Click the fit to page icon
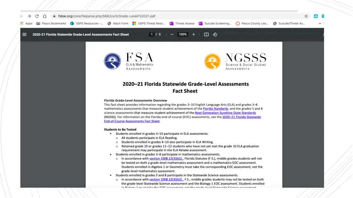 tap(206, 35)
